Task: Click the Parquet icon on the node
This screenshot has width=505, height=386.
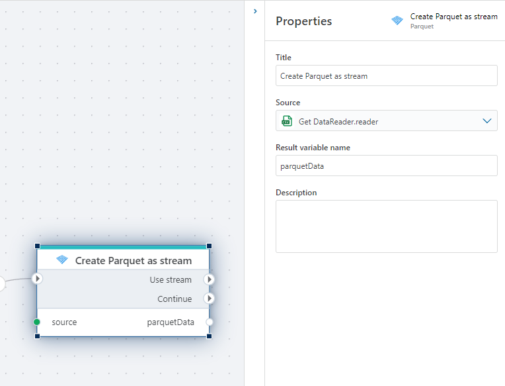Action: (62, 260)
